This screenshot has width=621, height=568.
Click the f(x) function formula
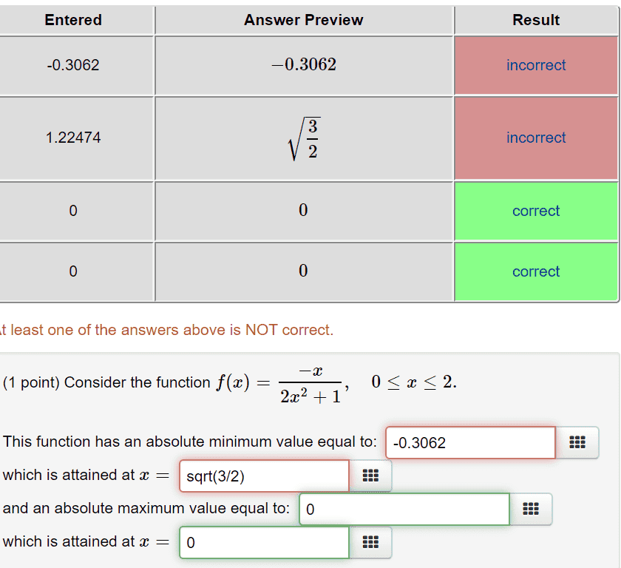tap(279, 383)
